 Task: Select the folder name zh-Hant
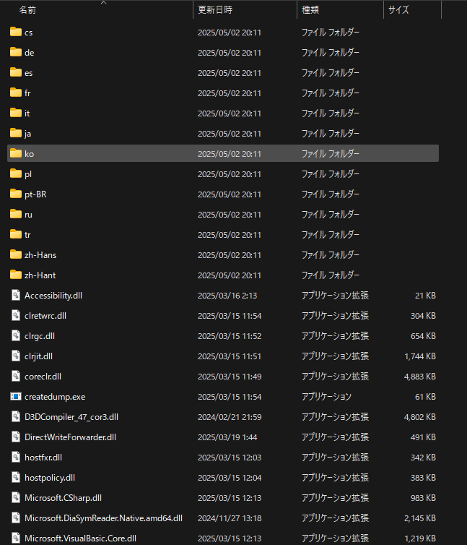coord(40,275)
